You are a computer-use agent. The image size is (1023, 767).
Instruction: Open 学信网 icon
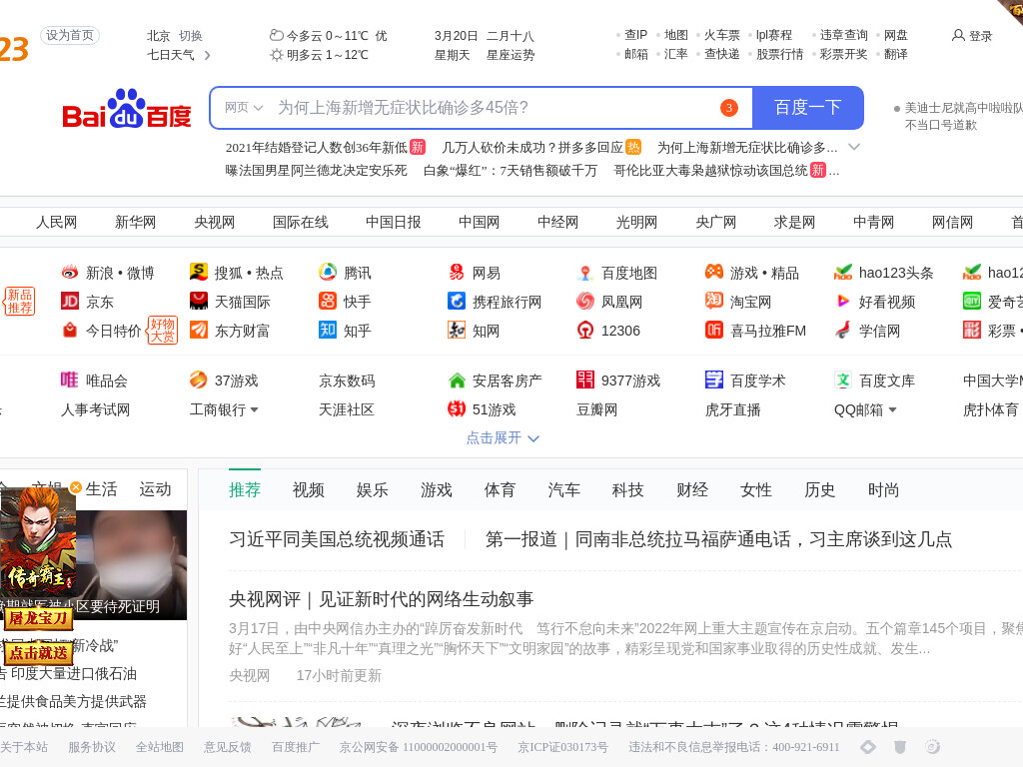point(843,330)
